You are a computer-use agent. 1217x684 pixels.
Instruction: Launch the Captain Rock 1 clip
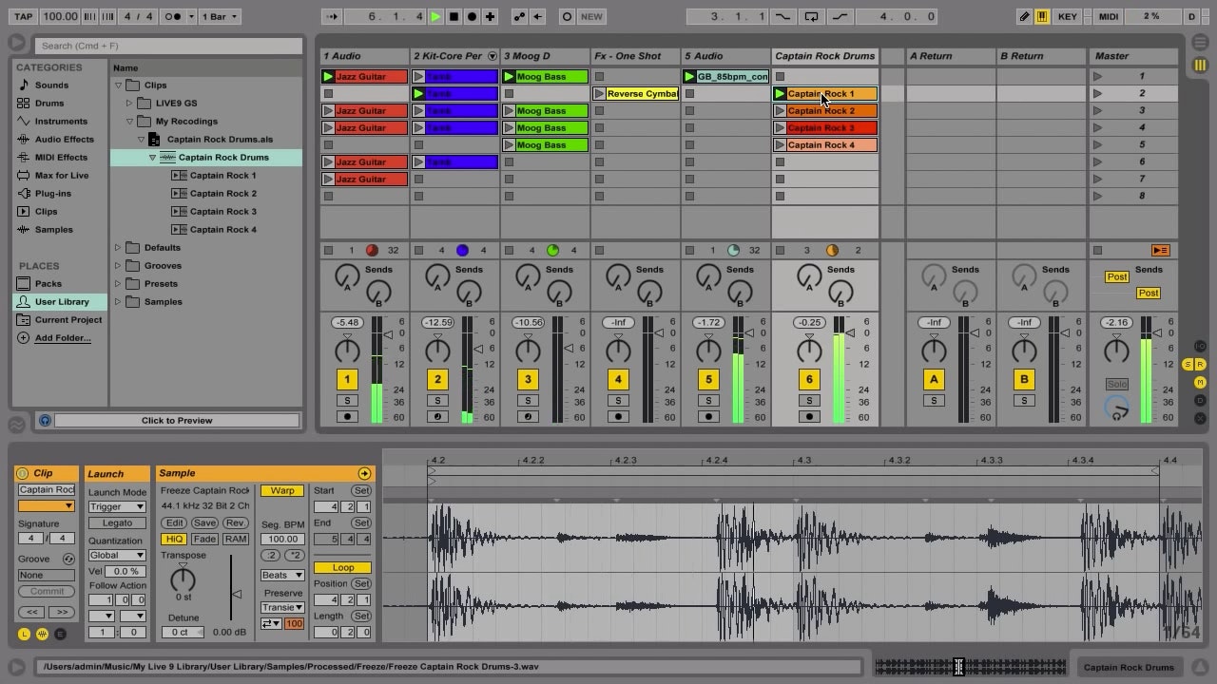click(x=782, y=93)
